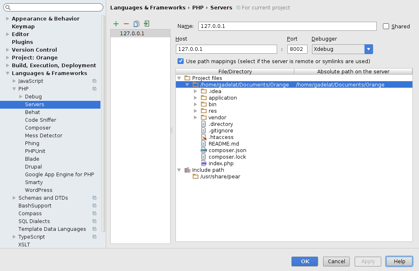Viewport: 419px width, 271px height.
Task: Click the OK button
Action: pos(305,262)
